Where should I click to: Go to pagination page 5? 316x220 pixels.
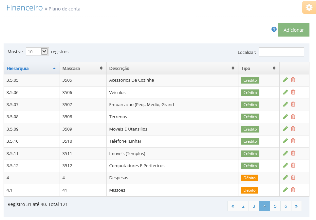pos(275,206)
